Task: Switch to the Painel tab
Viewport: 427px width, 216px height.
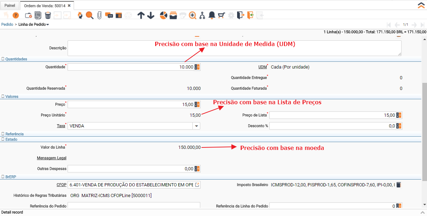Action: [10, 5]
